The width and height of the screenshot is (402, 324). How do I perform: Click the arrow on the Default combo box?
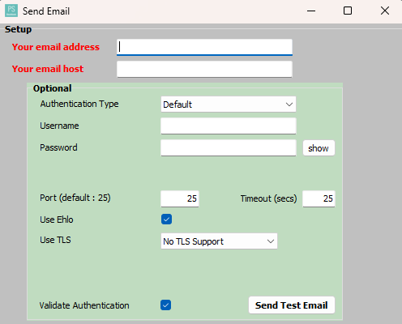coord(289,104)
